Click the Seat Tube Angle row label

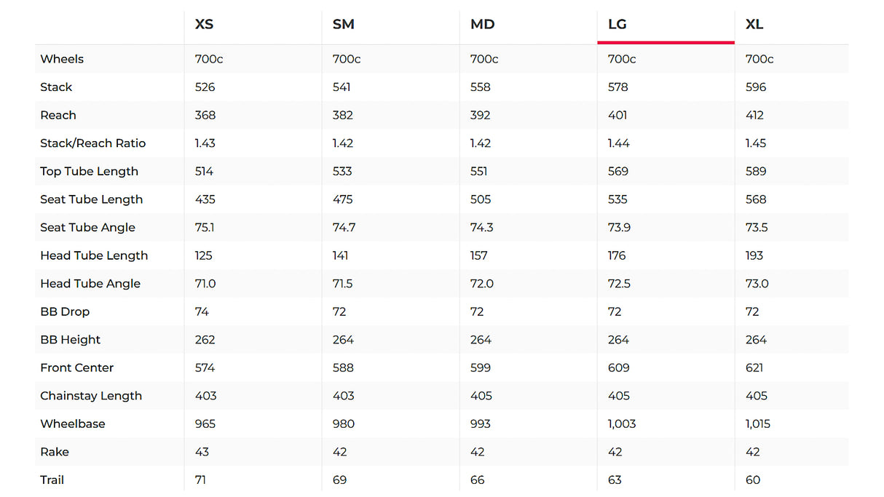[87, 228]
